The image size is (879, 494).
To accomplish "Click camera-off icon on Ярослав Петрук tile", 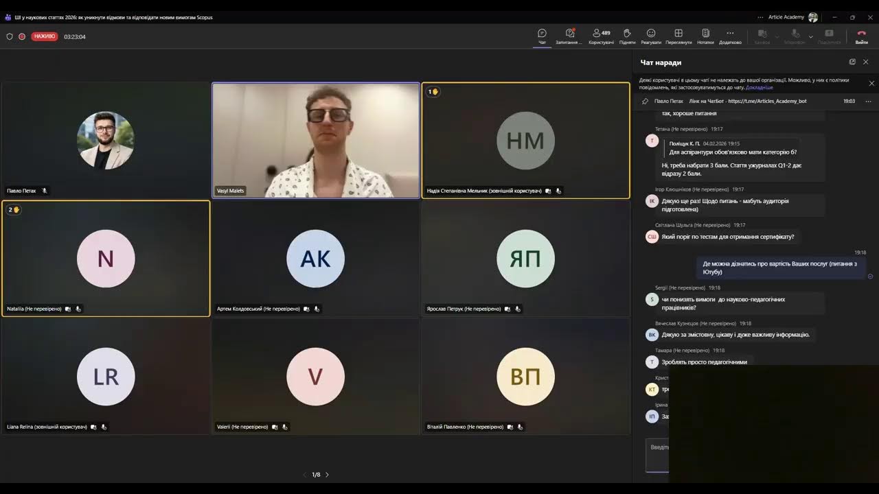I will [x=507, y=309].
